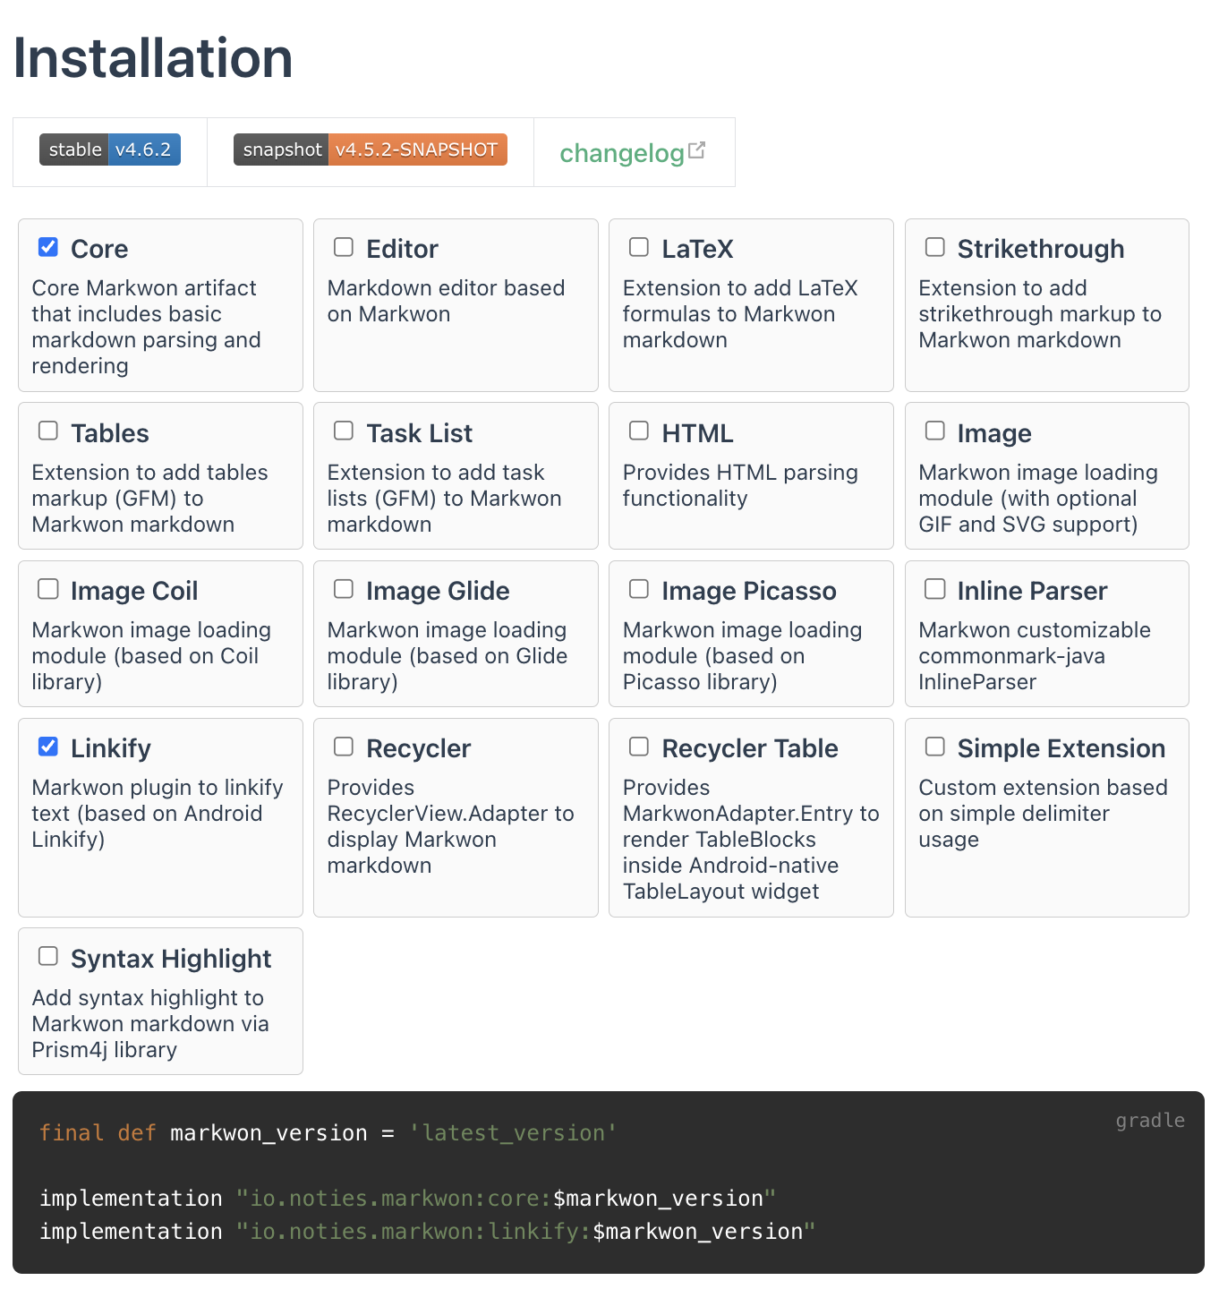This screenshot has width=1219, height=1289.
Task: Check the Recycler Table checkbox
Action: click(639, 747)
